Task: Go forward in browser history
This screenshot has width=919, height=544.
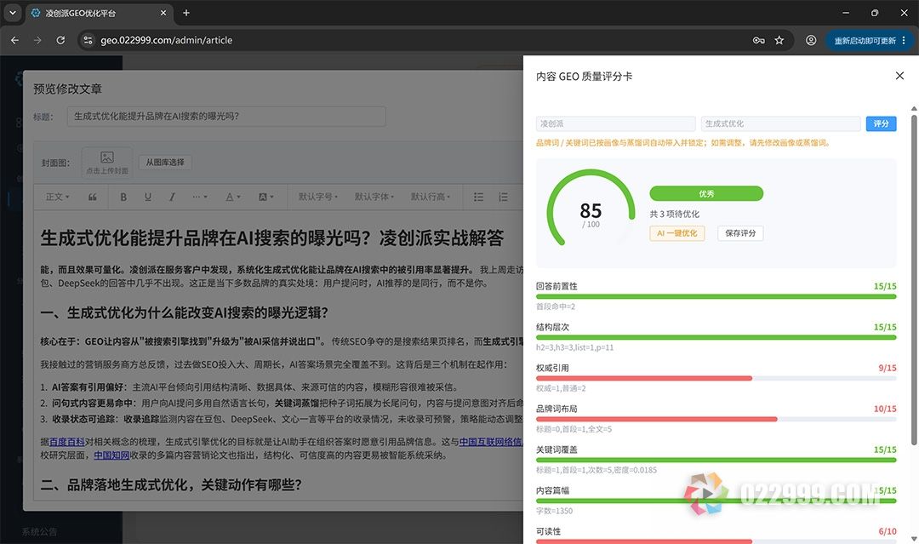Action: [x=37, y=41]
